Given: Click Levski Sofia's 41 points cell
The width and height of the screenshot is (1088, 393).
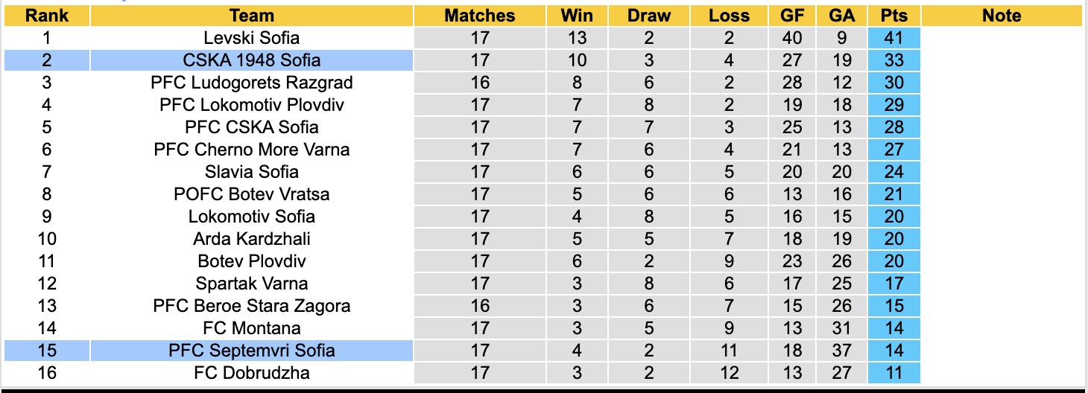Looking at the screenshot, I should 894,38.
